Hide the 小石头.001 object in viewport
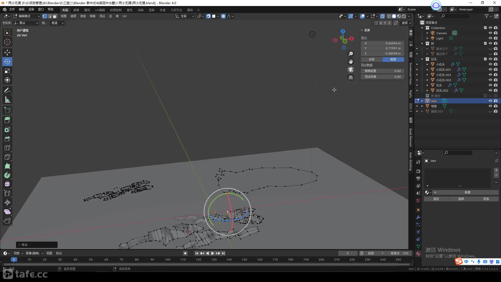This screenshot has width=501, height=282. pyautogui.click(x=490, y=69)
